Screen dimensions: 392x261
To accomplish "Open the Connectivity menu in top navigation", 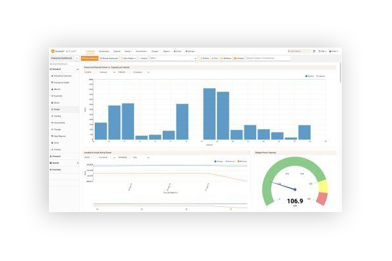I will point(142,51).
